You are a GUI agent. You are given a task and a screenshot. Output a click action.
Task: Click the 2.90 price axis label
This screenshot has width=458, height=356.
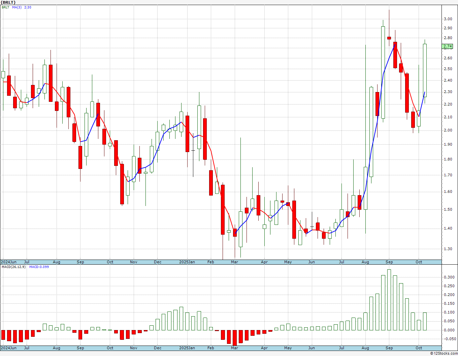pos(448,28)
